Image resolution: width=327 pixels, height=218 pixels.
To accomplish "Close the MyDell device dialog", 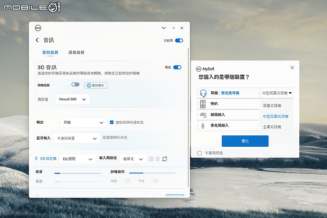I will tap(292, 67).
